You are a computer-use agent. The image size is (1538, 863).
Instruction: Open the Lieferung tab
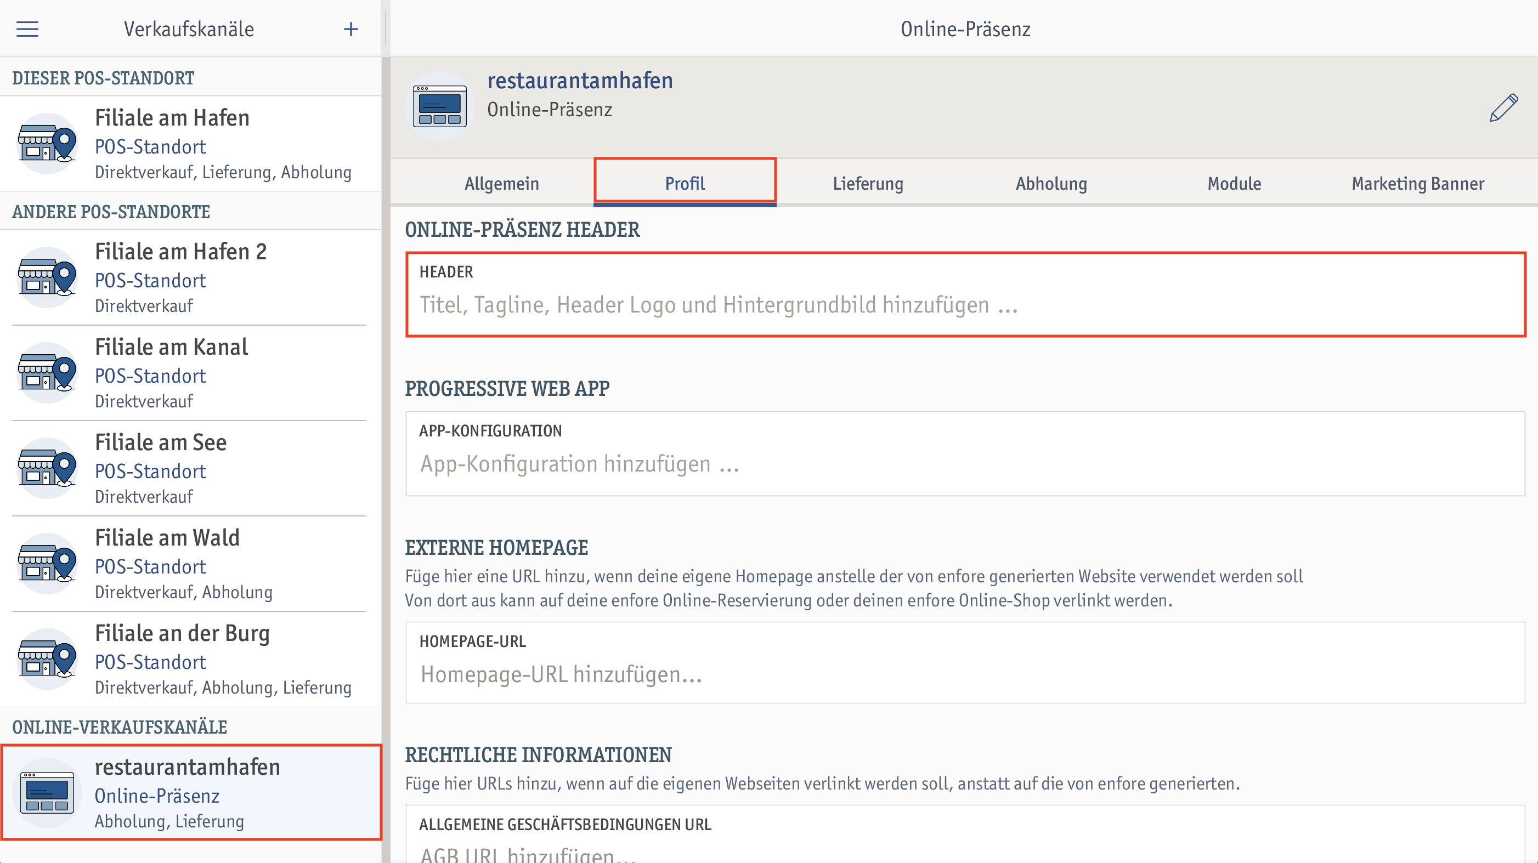pos(868,184)
